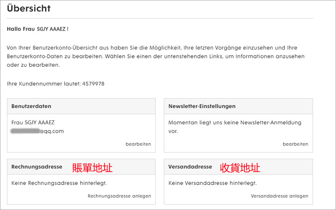Click the Keine Versandadresse hinterlegt text
Viewport: 336px width, 210px height.
(x=212, y=183)
